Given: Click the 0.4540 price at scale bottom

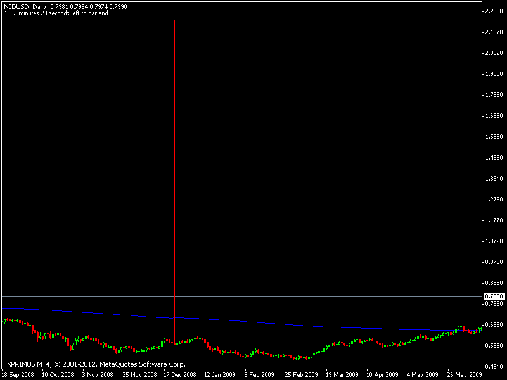Looking at the screenshot, I should (493, 367).
